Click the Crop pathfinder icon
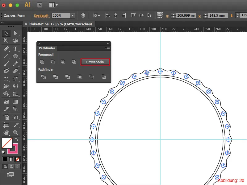 click(80, 77)
